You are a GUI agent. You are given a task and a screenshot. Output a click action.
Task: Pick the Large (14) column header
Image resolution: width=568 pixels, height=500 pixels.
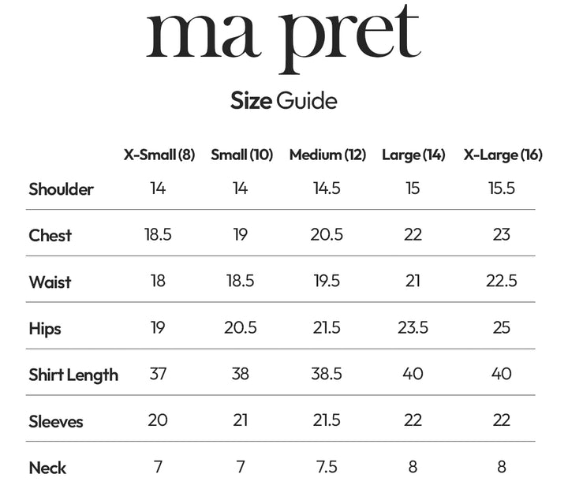coord(413,155)
